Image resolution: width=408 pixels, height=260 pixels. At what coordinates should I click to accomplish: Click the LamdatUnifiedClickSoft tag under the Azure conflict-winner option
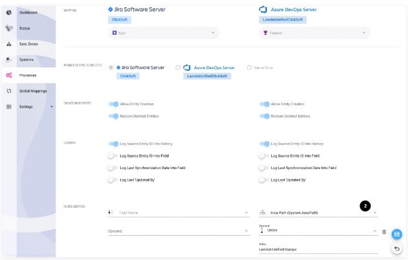[207, 76]
